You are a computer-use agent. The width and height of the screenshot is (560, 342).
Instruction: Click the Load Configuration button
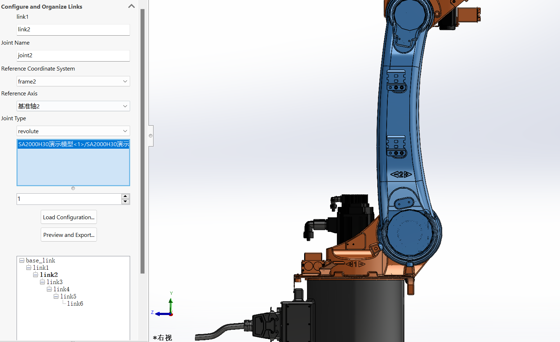click(x=68, y=217)
